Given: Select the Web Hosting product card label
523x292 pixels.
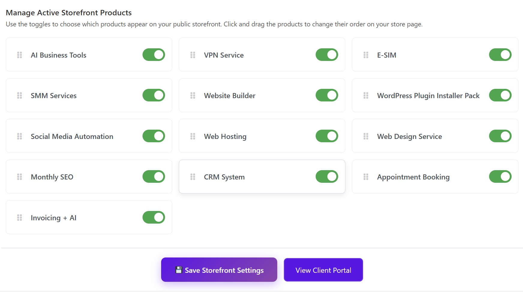Looking at the screenshot, I should 225,137.
